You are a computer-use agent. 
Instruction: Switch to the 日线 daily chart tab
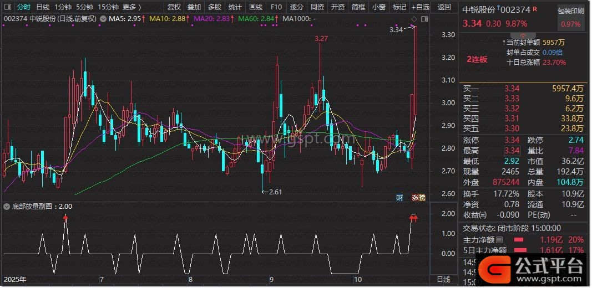point(43,7)
